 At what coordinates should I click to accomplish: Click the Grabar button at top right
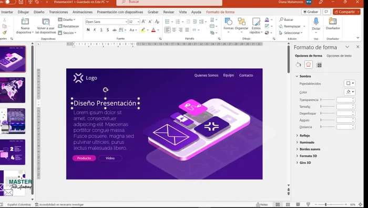click(311, 12)
